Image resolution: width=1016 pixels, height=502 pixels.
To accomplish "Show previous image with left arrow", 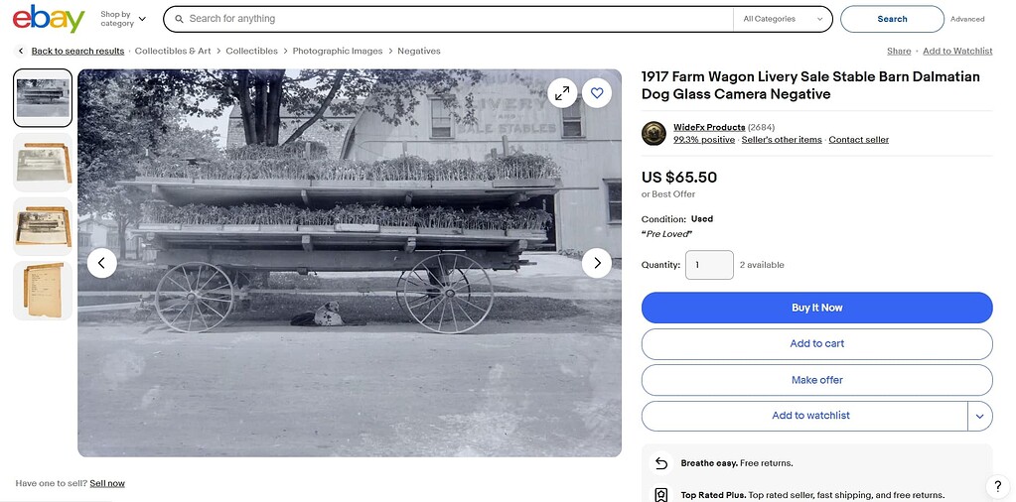I will [102, 263].
